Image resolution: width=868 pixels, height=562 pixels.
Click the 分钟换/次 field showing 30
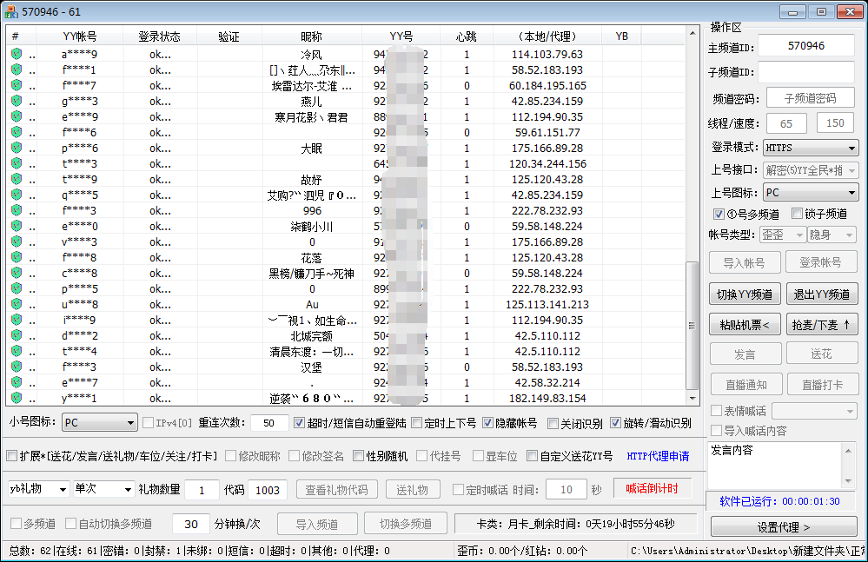coord(191,524)
